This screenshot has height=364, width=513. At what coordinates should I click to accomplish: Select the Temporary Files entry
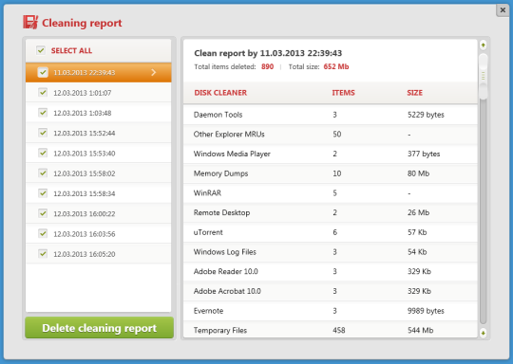click(331, 329)
